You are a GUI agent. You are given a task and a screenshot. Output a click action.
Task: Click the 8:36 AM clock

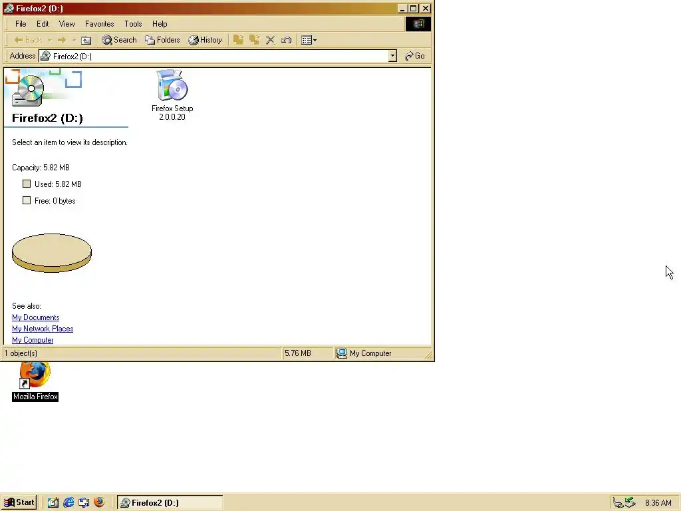[658, 503]
